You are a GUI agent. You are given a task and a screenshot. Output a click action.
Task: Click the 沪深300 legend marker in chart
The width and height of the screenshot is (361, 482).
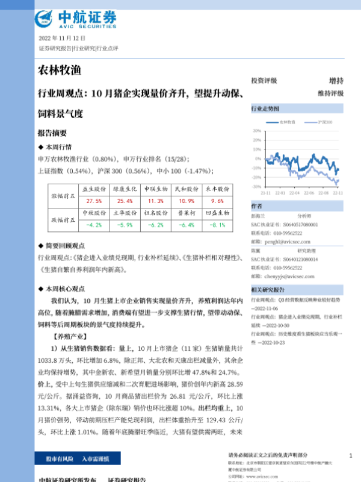point(311,123)
